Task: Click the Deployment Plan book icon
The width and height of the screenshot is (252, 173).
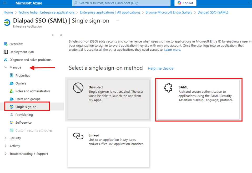Action: pos(6,52)
